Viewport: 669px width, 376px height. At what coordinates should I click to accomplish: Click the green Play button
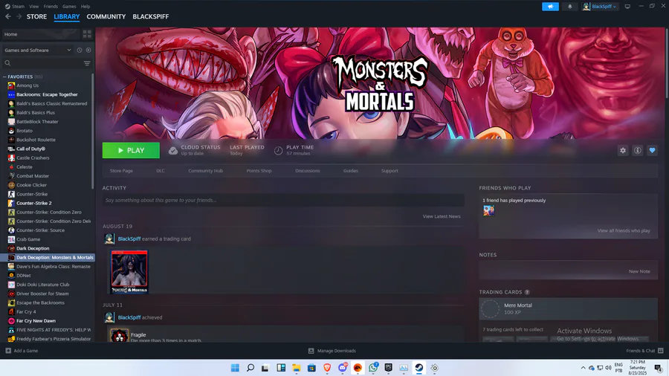coord(131,151)
